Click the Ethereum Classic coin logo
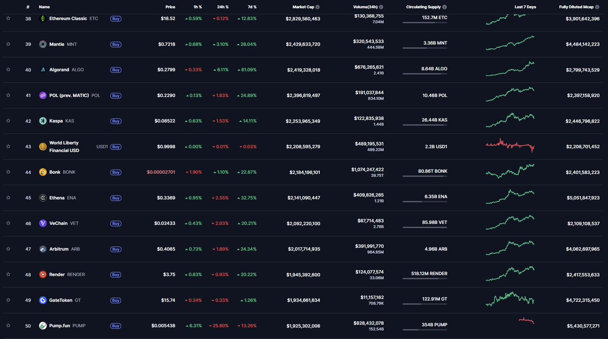The height and width of the screenshot is (339, 608). click(x=43, y=18)
